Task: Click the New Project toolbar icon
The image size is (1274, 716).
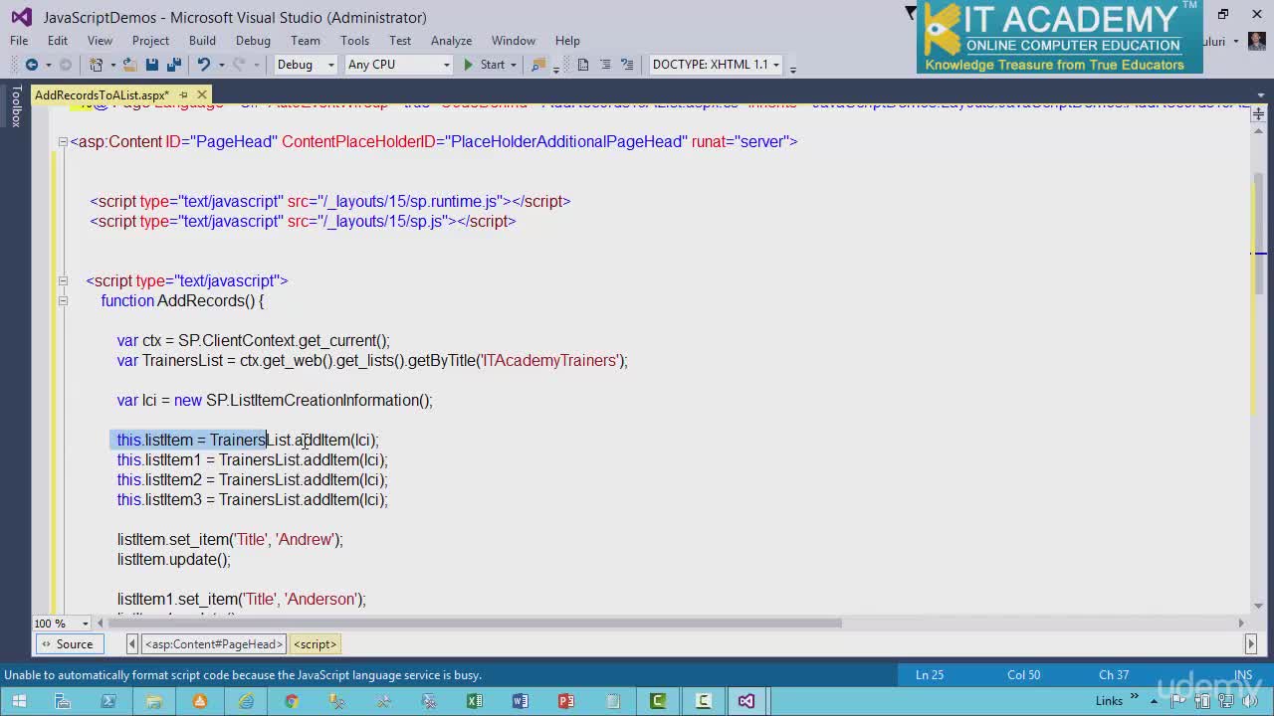Action: [96, 65]
